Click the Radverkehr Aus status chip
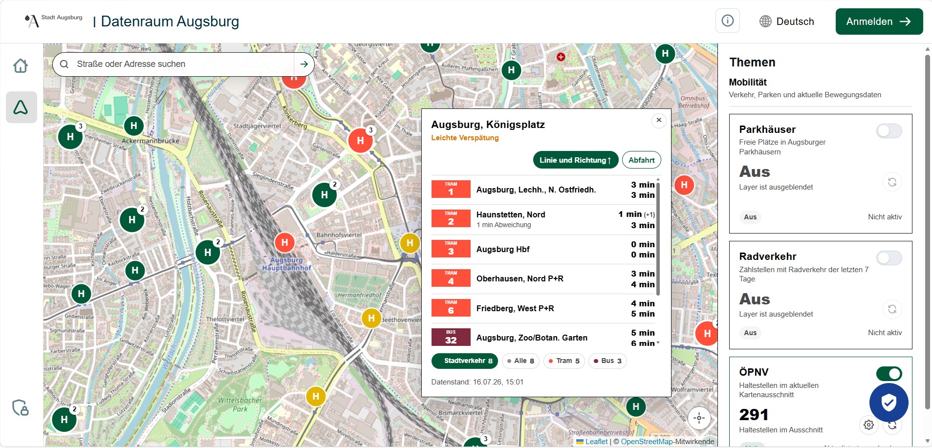This screenshot has width=932, height=448. tap(750, 333)
